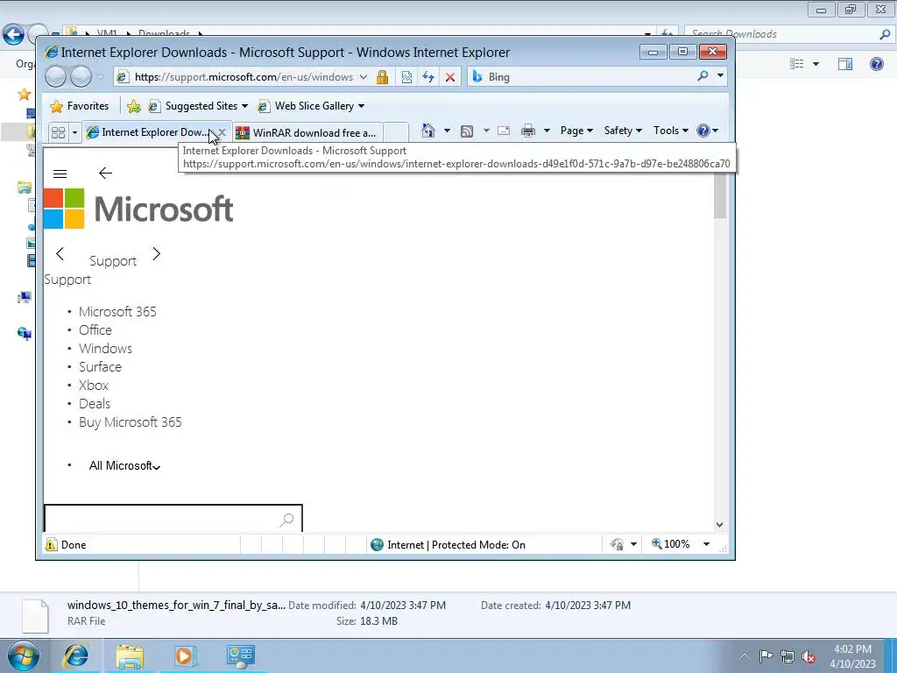Click the IE back navigation button

point(55,77)
